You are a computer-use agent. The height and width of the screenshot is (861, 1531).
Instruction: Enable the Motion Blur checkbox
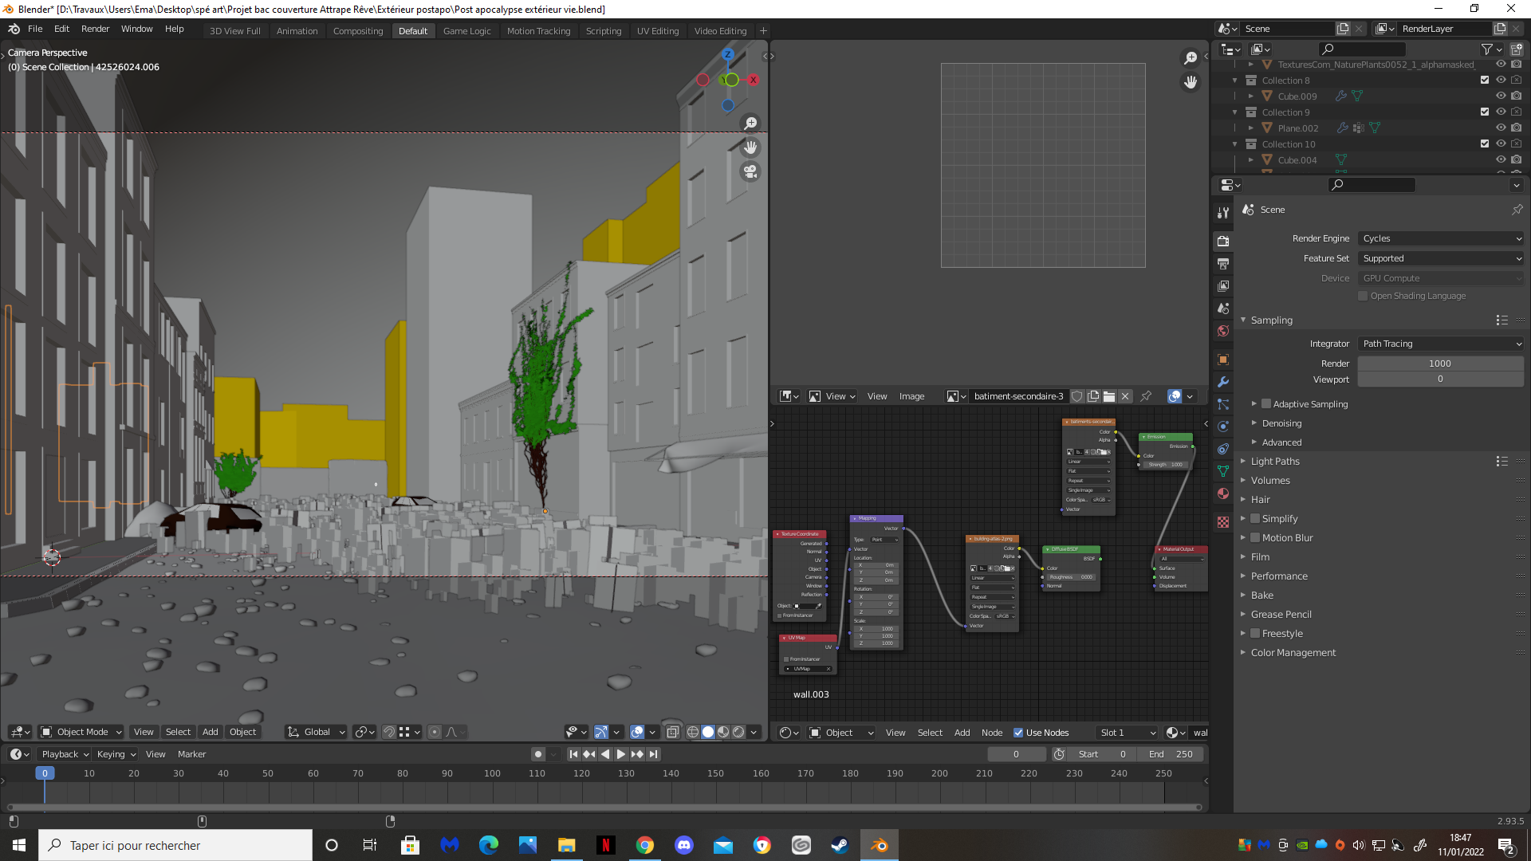coord(1255,538)
